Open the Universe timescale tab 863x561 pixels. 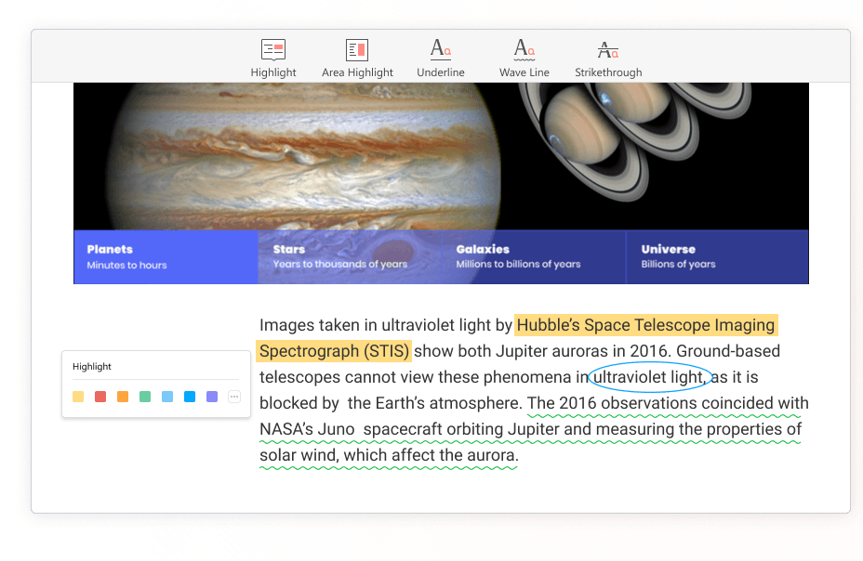(x=717, y=257)
